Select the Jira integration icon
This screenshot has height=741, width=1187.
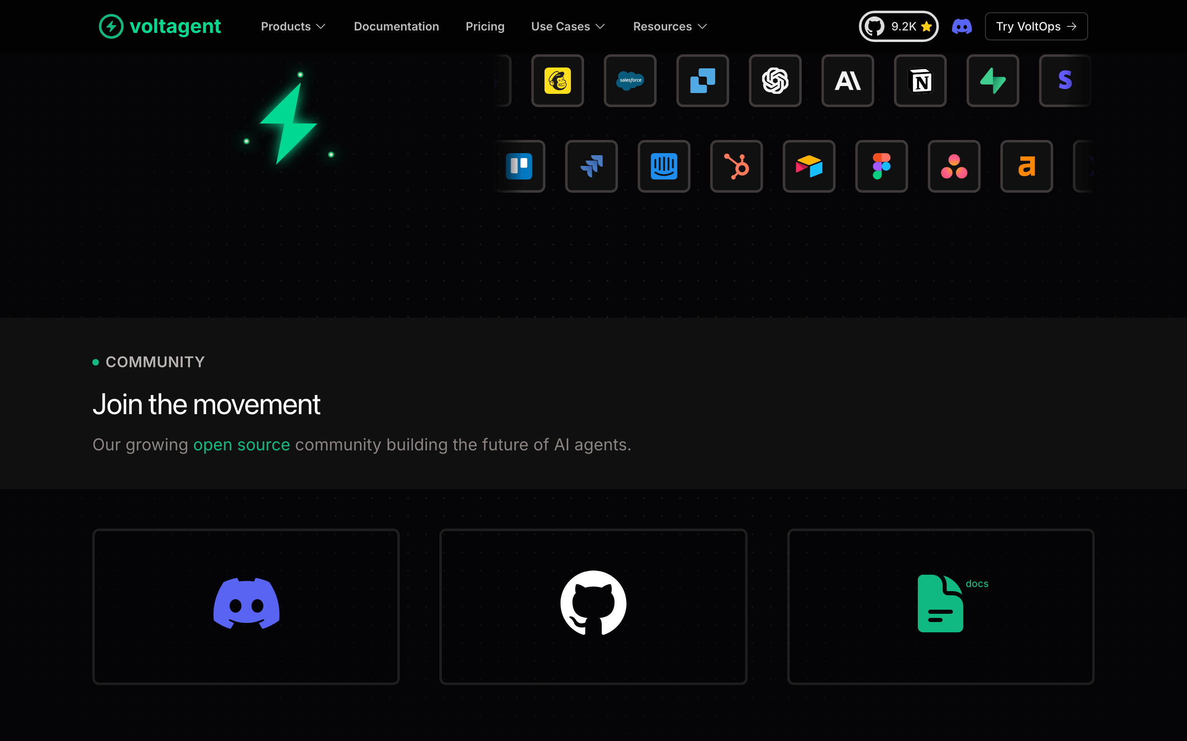(x=591, y=166)
